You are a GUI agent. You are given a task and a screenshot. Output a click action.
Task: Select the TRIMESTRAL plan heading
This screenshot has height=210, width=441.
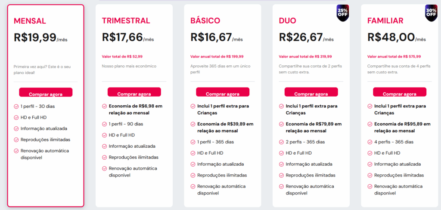click(126, 21)
